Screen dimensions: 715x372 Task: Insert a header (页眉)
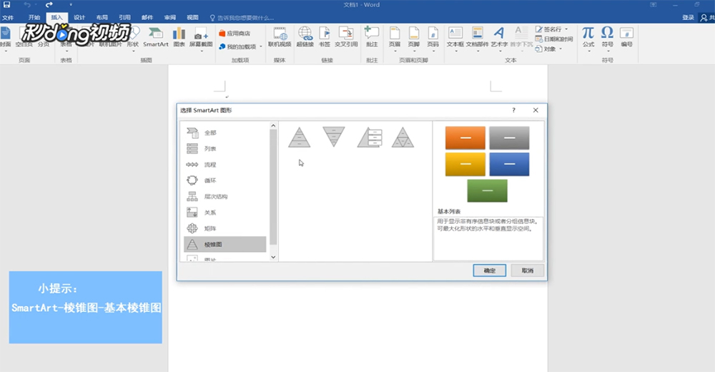395,39
